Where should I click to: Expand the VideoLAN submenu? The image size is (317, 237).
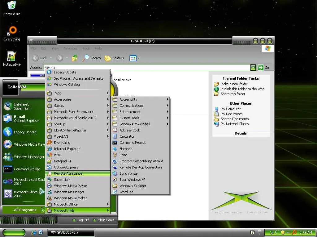(78, 136)
